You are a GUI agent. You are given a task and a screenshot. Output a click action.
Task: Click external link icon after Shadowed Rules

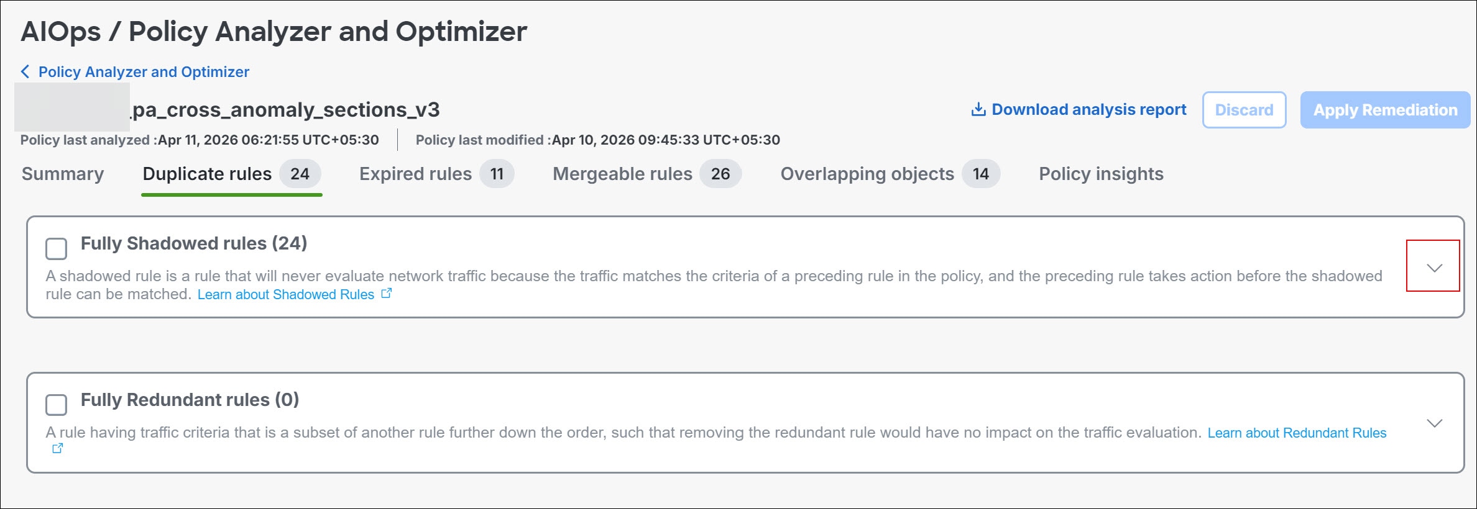point(387,294)
